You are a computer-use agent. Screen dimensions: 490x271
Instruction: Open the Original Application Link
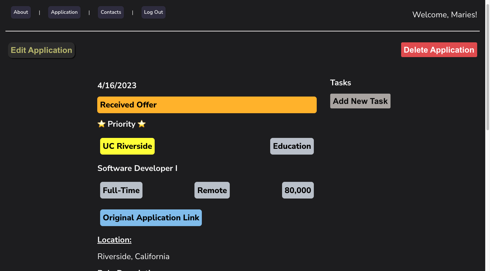[151, 218]
